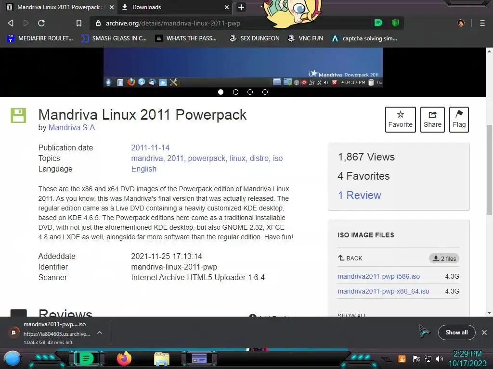Image resolution: width=493 pixels, height=369 pixels.
Task: Open the distro topic link
Action: pos(259,159)
